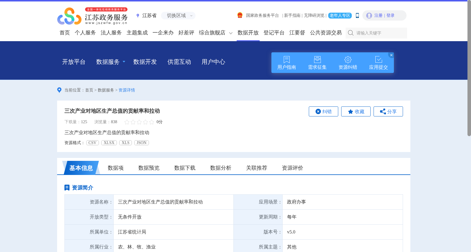Switch to the 数据项 tab
This screenshot has height=252, width=471.
(116, 168)
